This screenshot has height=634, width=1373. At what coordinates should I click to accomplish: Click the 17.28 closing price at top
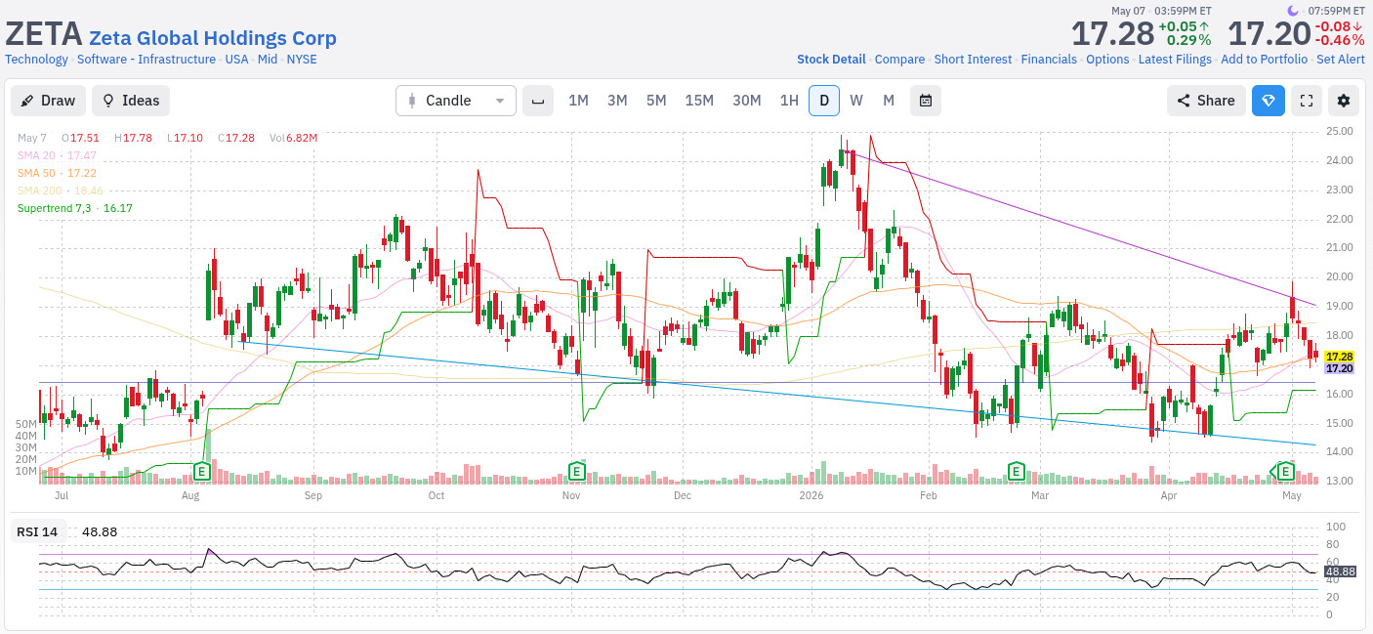(1112, 33)
